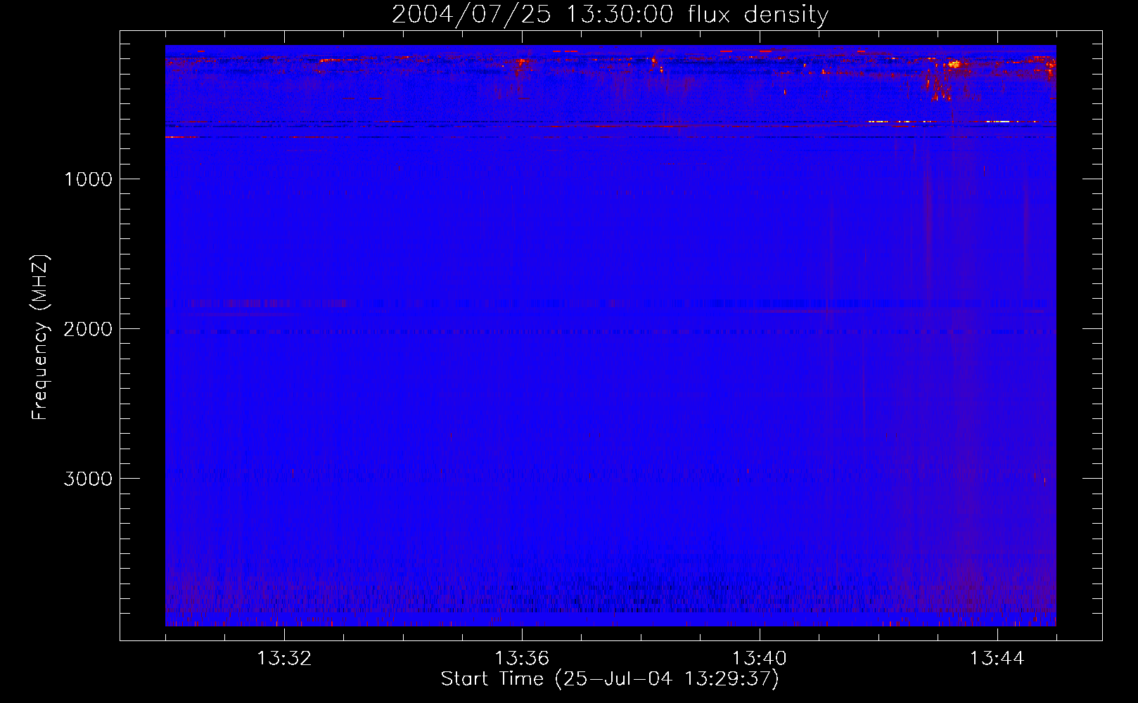Click the 'Start Time (25-Jul-04 13:29:37)' axis label

tap(610, 679)
